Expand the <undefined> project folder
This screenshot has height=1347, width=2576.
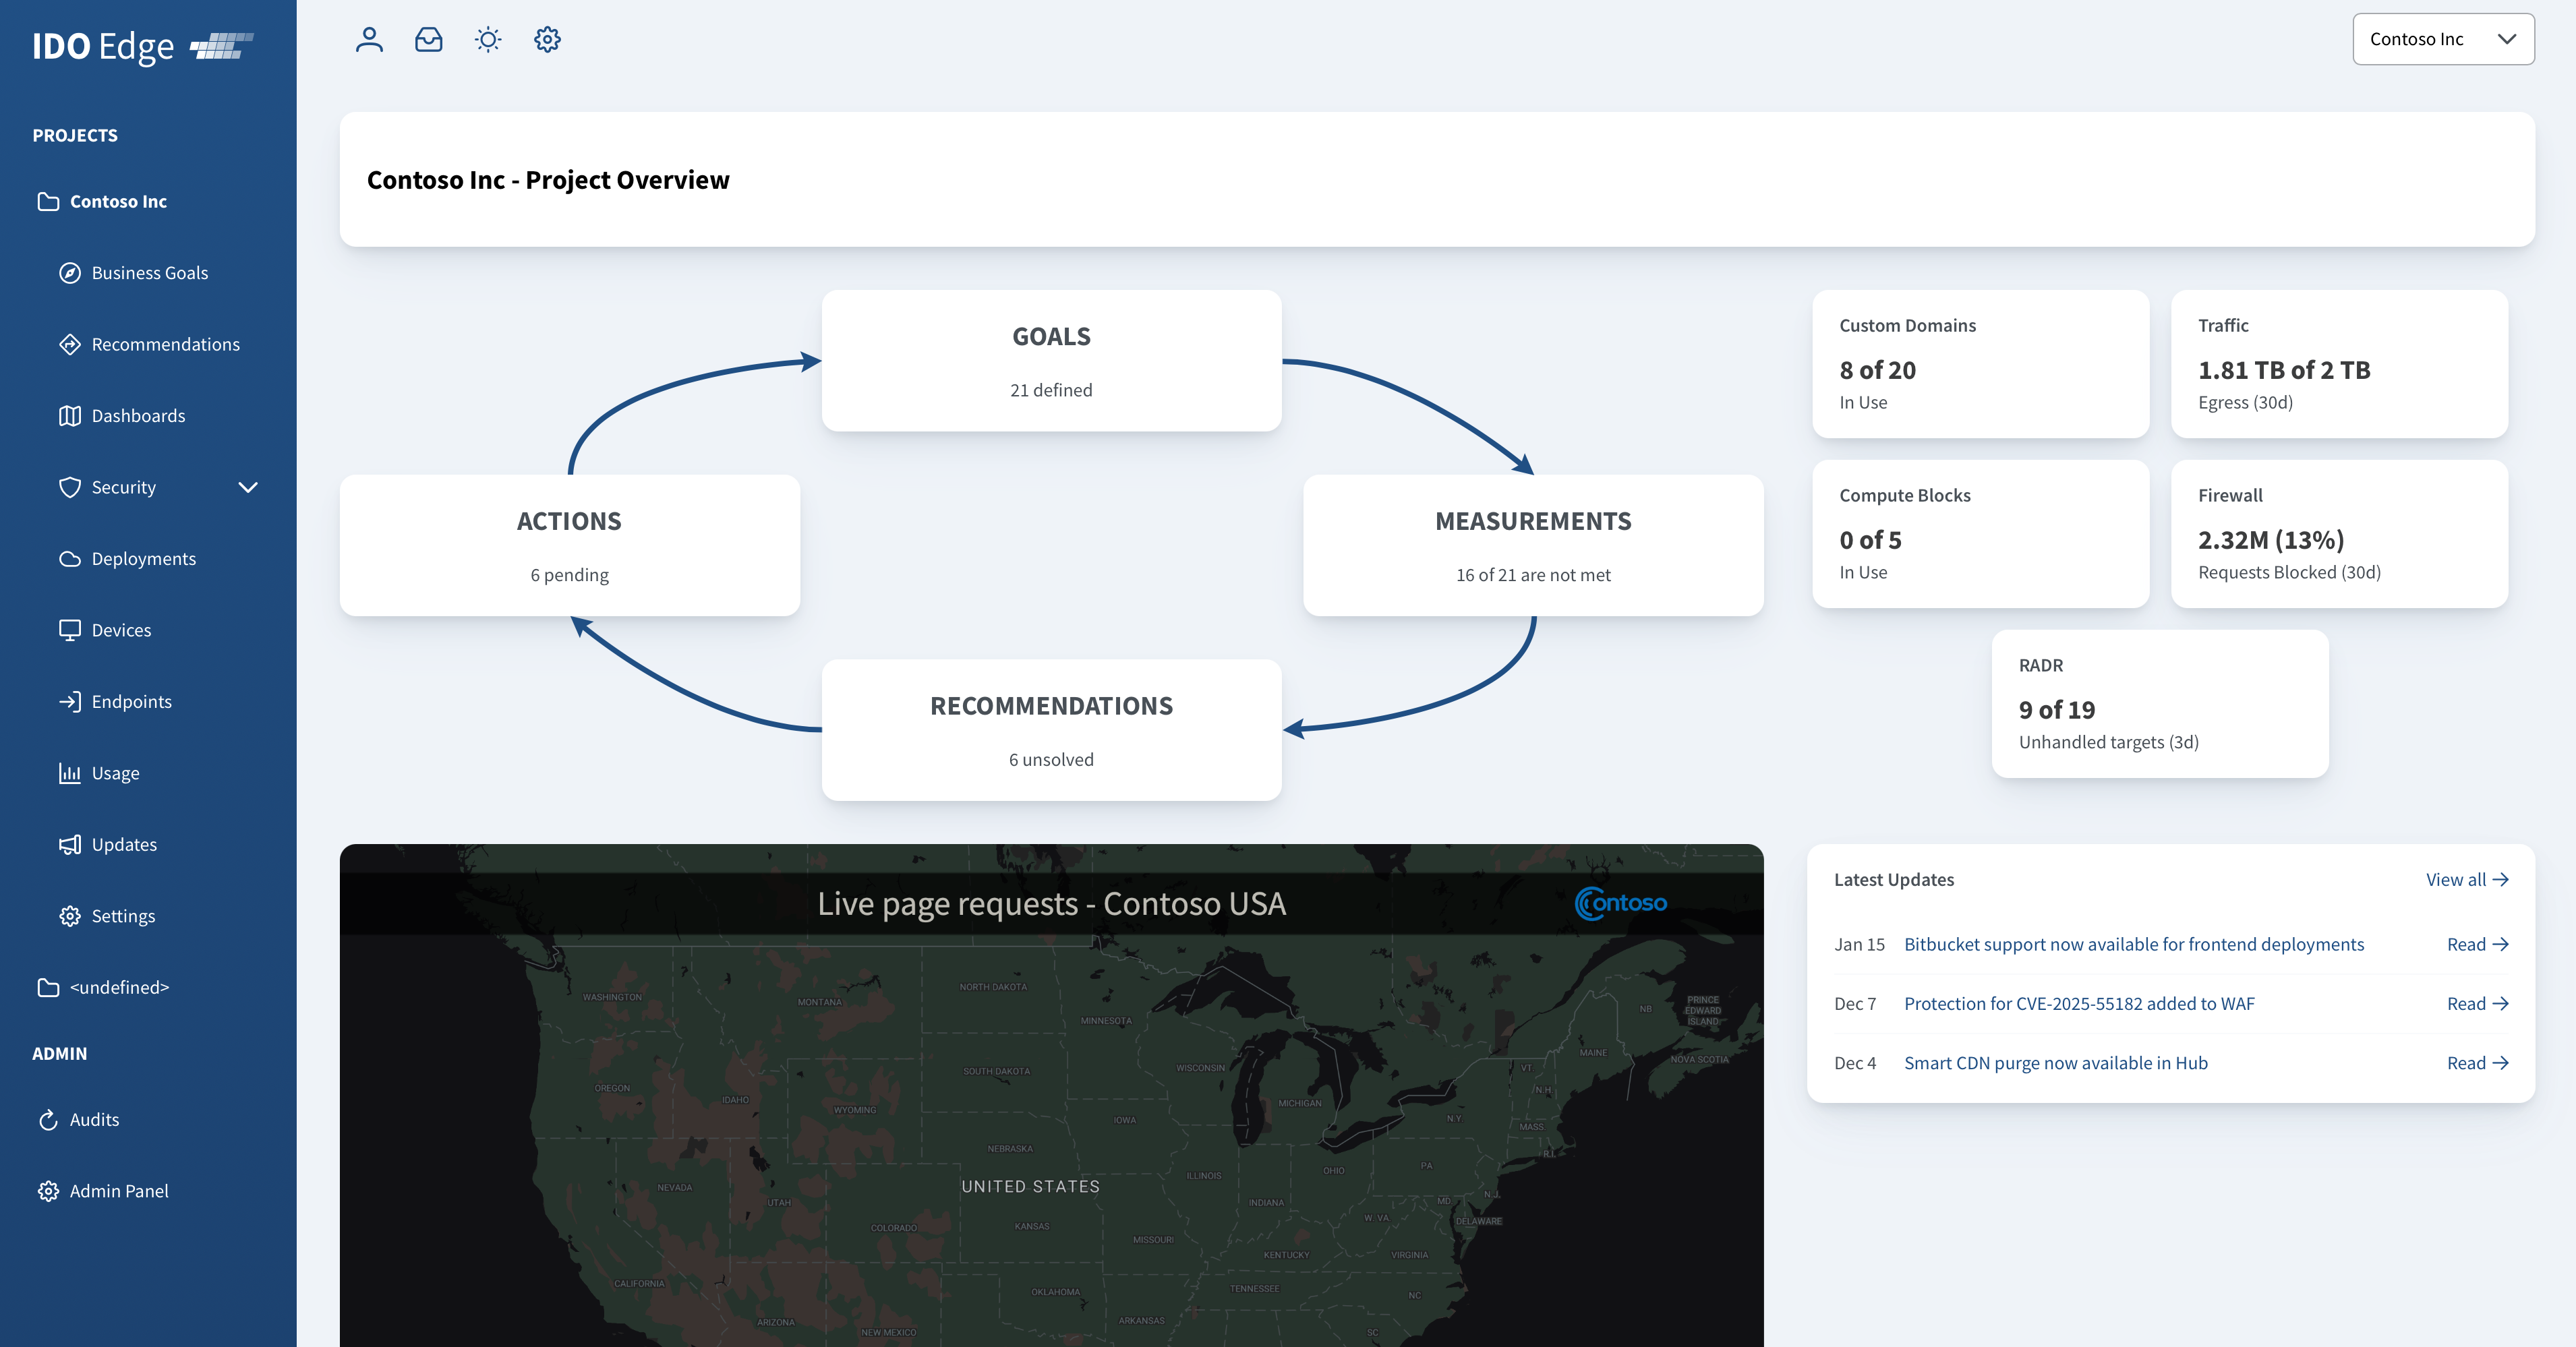pyautogui.click(x=119, y=988)
